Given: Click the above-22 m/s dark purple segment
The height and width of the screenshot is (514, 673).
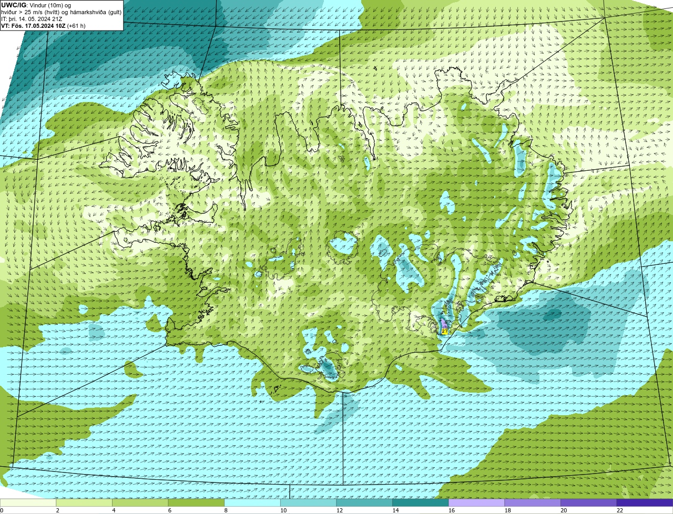Looking at the screenshot, I should click(x=645, y=502).
